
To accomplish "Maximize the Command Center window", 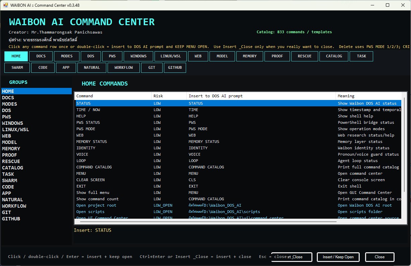I will (388, 5).
